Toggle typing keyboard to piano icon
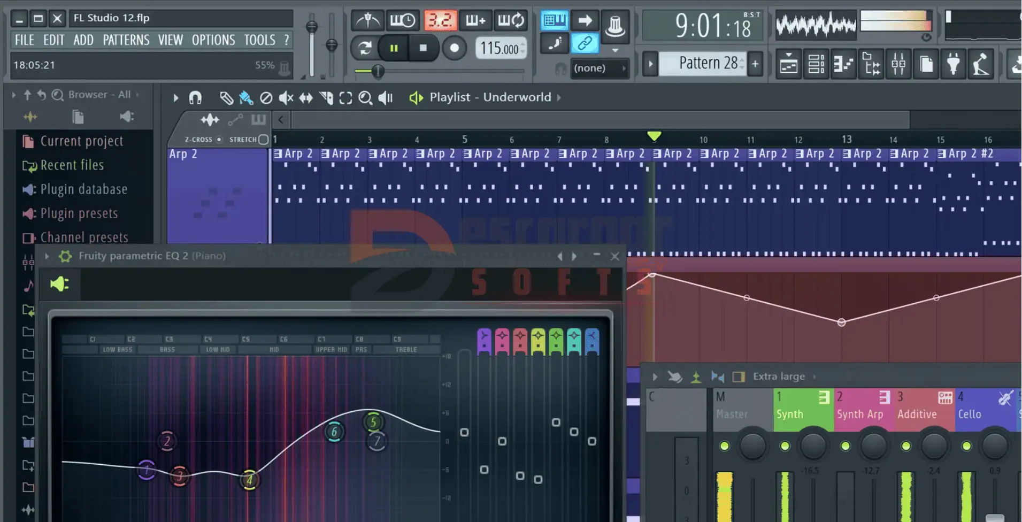Screen dimensions: 1022x522 [554, 20]
